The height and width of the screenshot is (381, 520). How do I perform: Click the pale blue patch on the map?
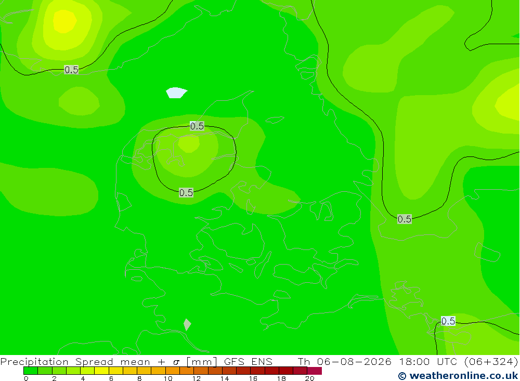pos(176,93)
